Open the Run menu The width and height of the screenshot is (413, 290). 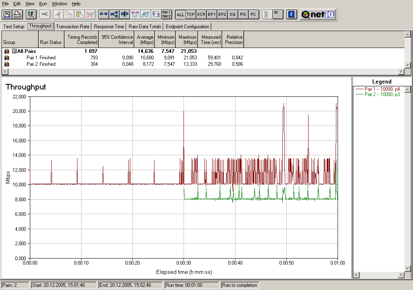click(43, 4)
